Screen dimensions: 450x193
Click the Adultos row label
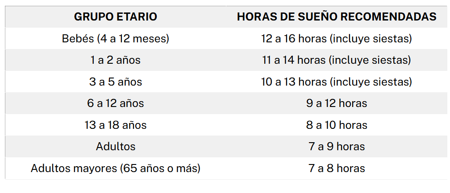[x=115, y=147]
